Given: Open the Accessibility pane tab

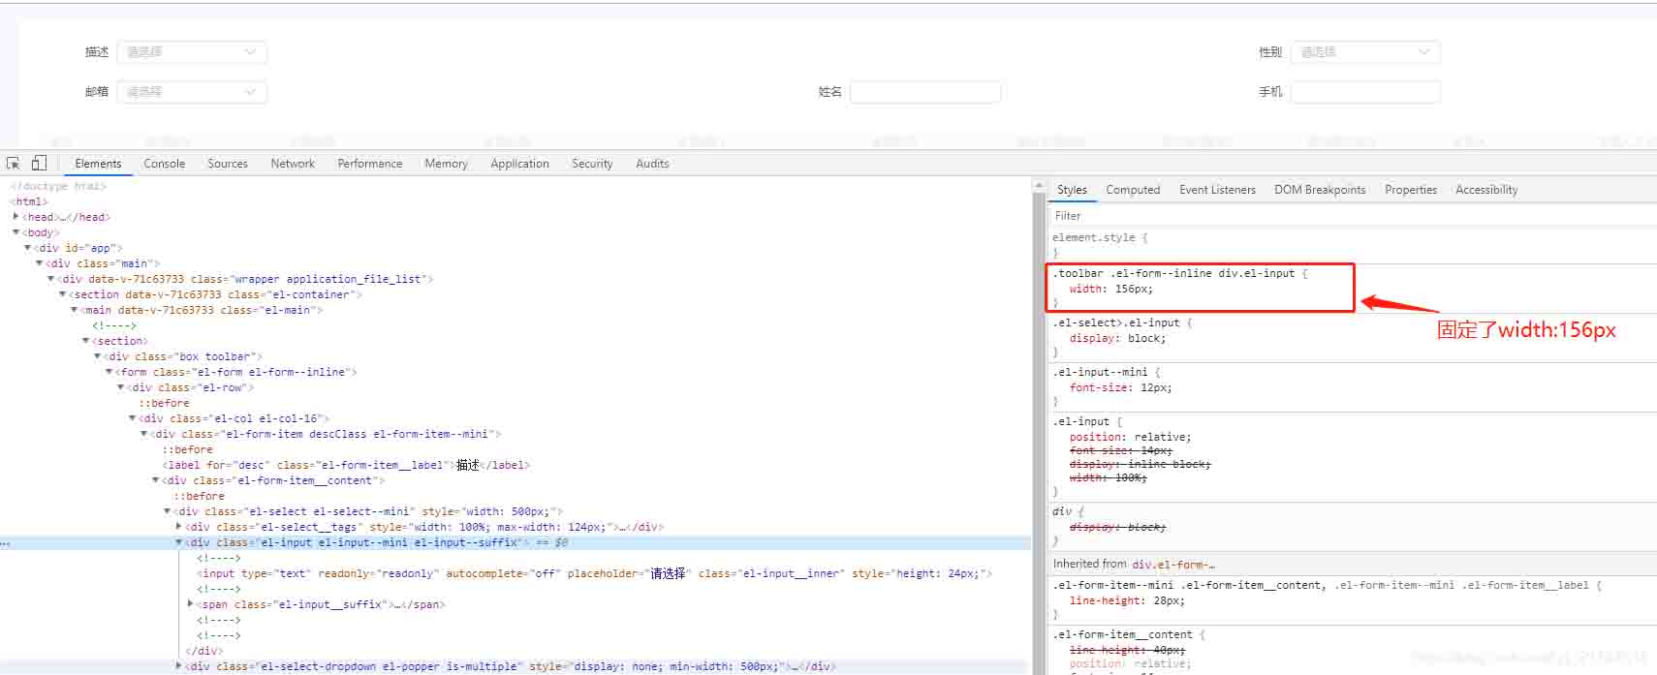Looking at the screenshot, I should (1486, 190).
